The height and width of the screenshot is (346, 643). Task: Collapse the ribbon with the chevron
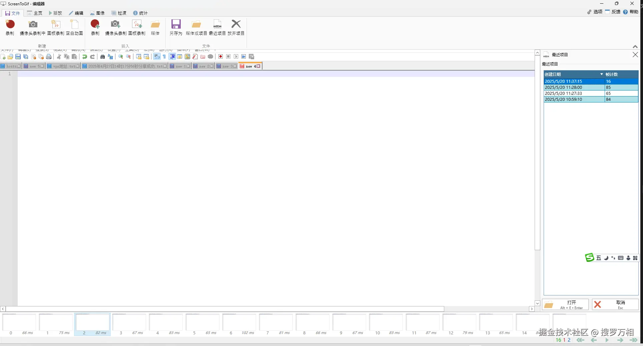tap(635, 47)
